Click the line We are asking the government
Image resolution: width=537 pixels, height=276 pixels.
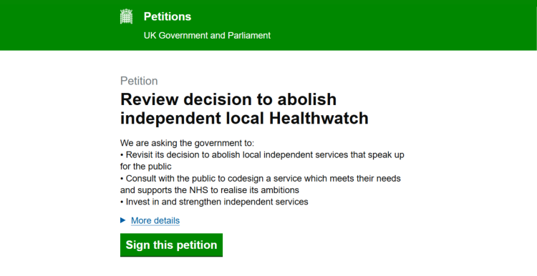click(188, 143)
